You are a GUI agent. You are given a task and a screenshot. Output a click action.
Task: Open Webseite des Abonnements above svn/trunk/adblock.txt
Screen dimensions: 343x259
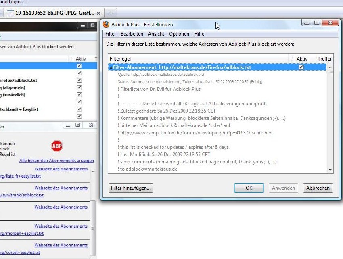point(61,188)
